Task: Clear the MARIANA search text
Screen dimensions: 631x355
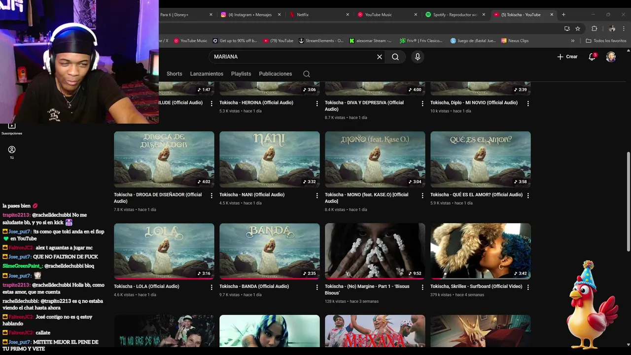Action: point(380,57)
